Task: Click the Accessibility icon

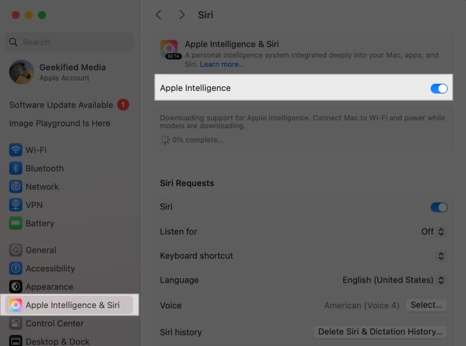Action: point(16,268)
